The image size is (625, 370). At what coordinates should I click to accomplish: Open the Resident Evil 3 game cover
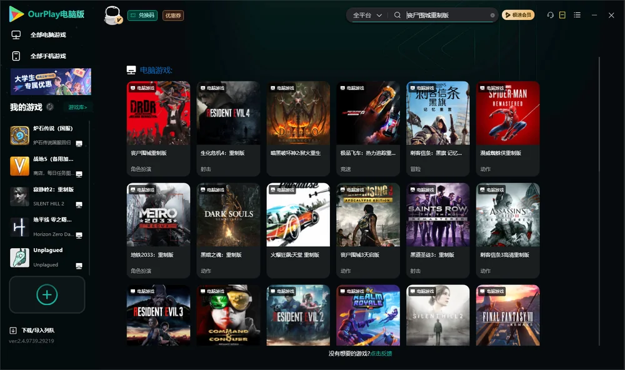click(x=158, y=315)
